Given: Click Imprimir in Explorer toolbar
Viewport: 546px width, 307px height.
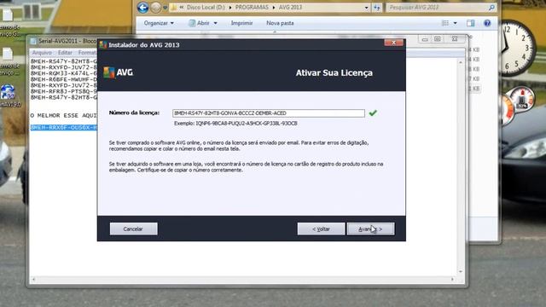Looking at the screenshot, I should click(241, 23).
